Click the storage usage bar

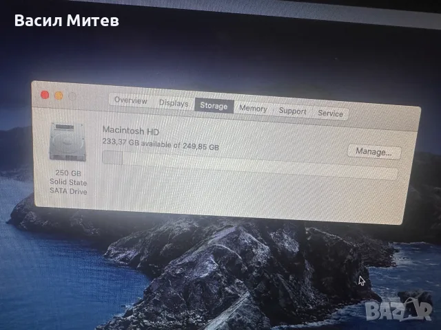(x=249, y=166)
